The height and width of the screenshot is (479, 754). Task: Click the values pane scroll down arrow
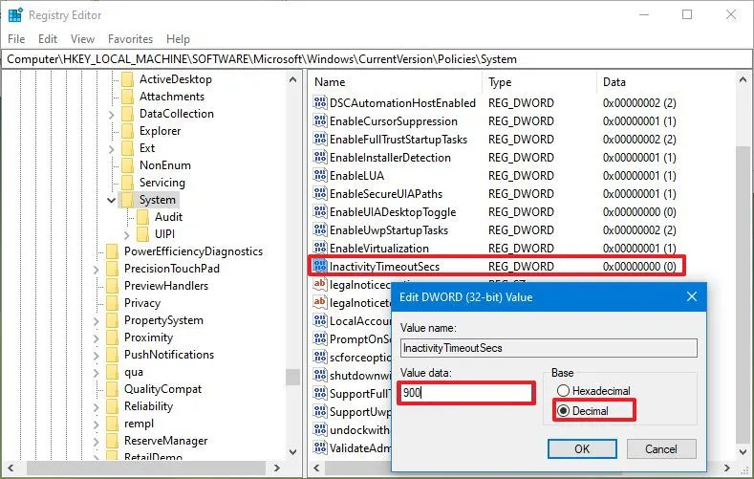[743, 451]
